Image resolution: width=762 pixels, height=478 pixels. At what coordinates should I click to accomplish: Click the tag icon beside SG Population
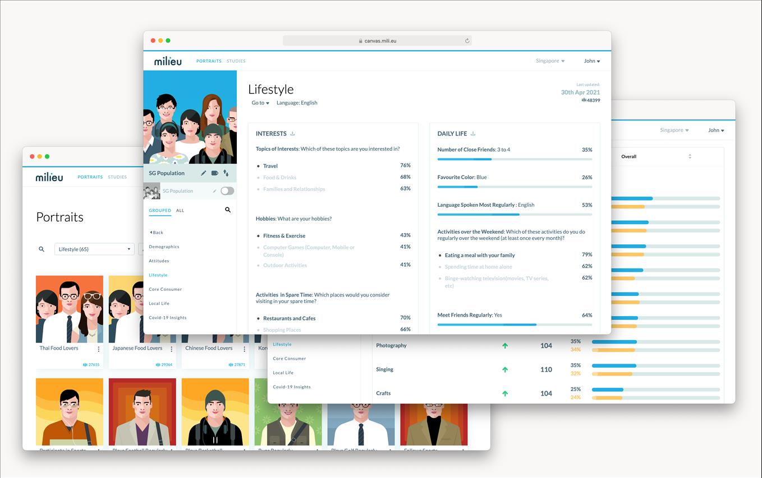click(214, 173)
